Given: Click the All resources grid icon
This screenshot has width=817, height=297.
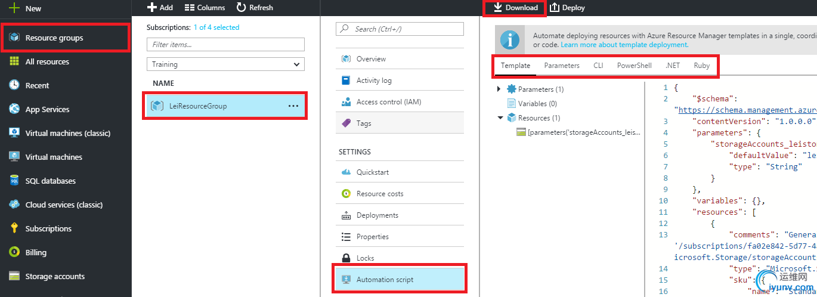Looking at the screenshot, I should click(14, 61).
